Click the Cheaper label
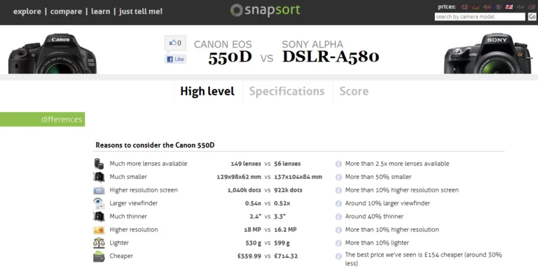Viewport: 538px width, 270px height. [121, 256]
